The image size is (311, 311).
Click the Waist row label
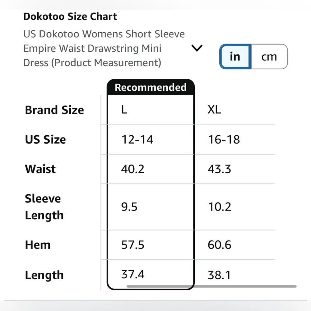tap(40, 169)
